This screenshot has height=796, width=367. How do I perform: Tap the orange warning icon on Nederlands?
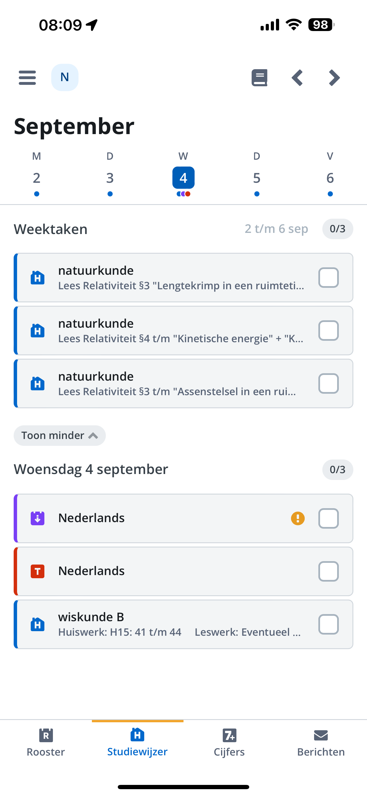298,518
